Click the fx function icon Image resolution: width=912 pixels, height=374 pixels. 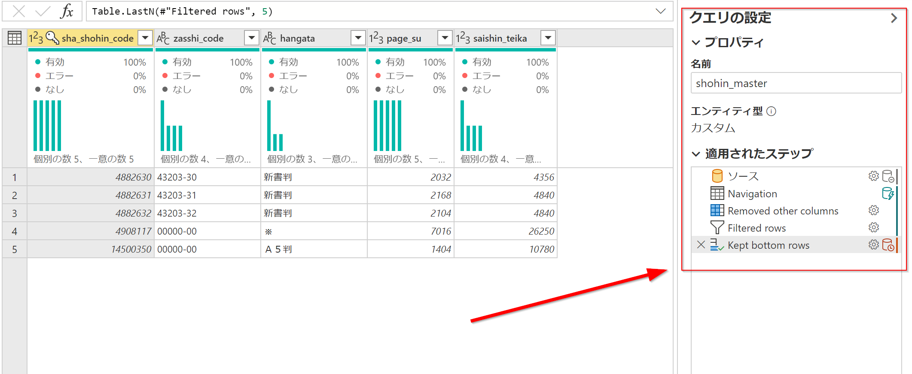67,11
